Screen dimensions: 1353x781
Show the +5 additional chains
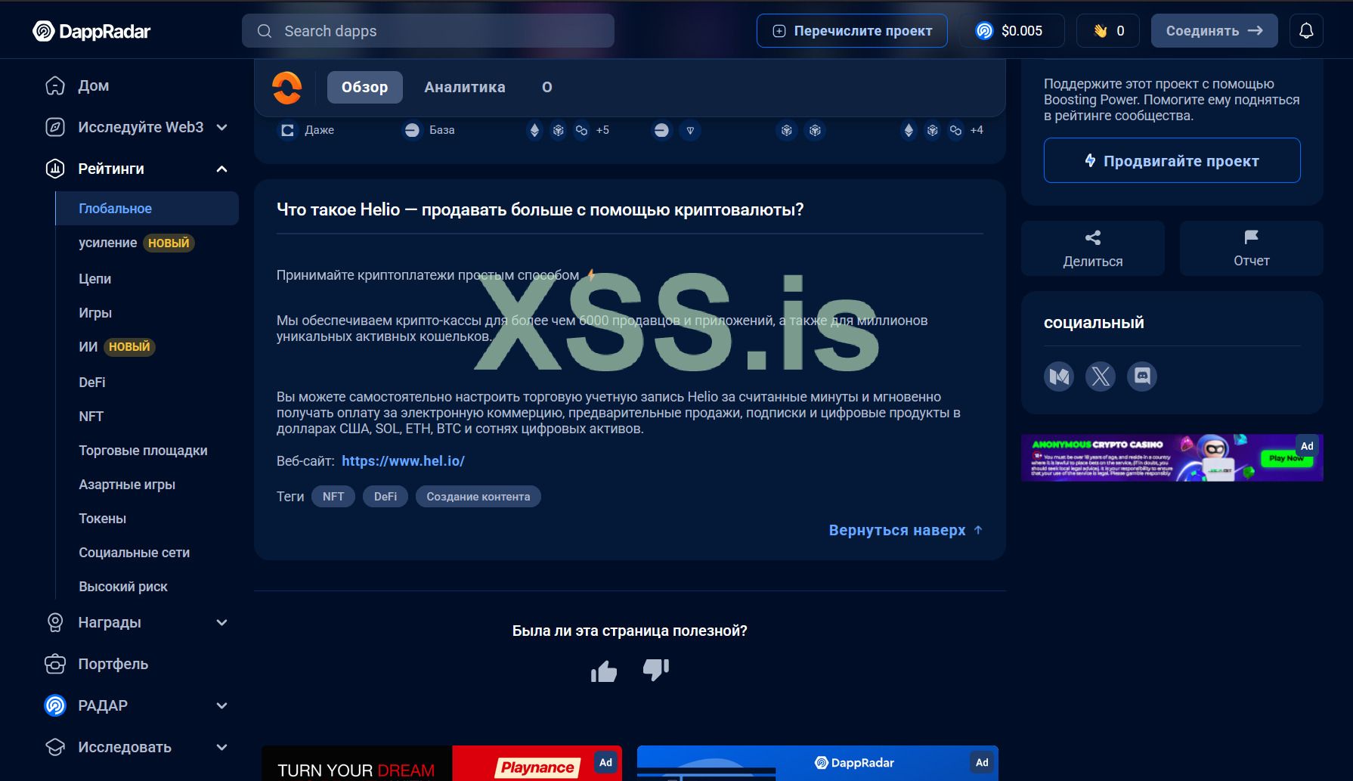[602, 130]
